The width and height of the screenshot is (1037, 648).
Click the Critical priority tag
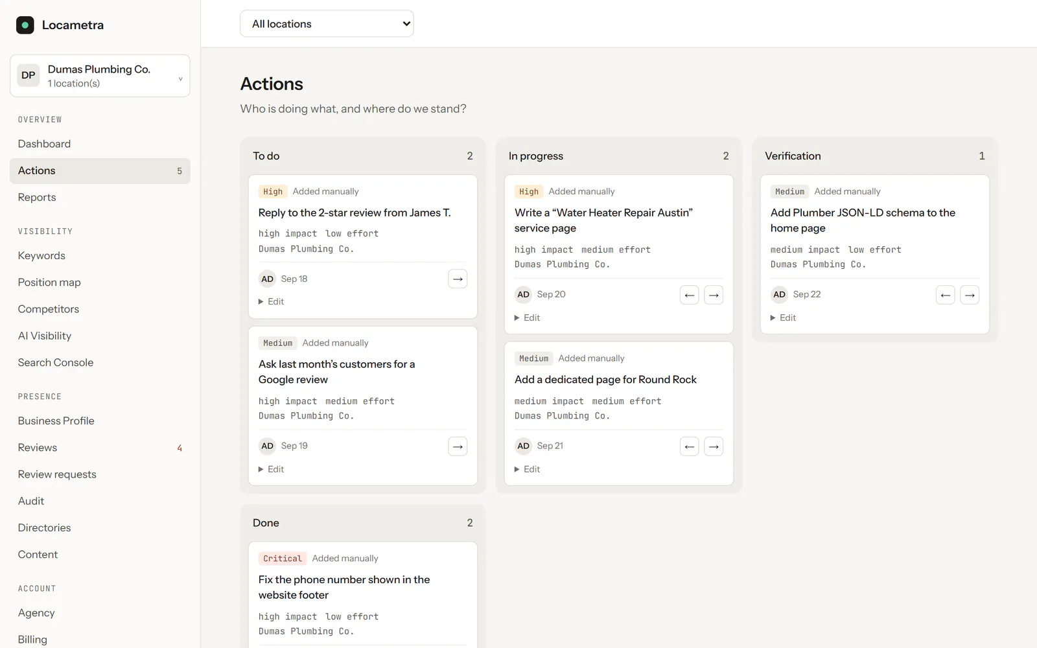(x=283, y=559)
